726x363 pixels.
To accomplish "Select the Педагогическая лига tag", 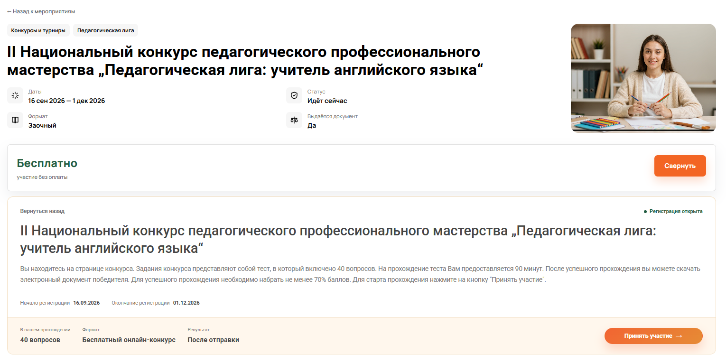I will (105, 30).
